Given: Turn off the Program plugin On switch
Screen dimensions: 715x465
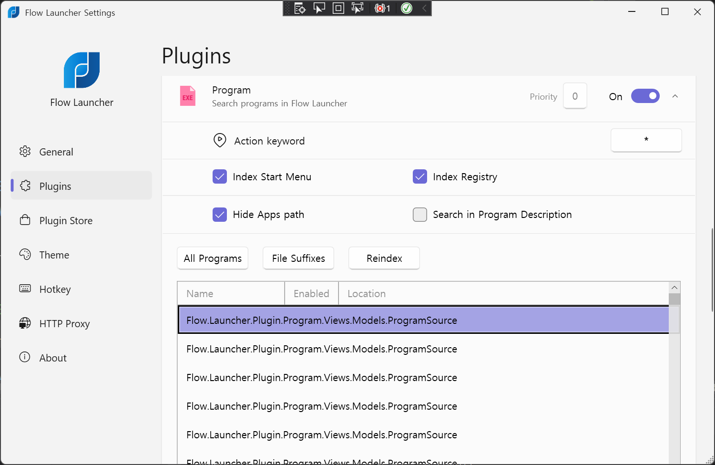Looking at the screenshot, I should (645, 96).
